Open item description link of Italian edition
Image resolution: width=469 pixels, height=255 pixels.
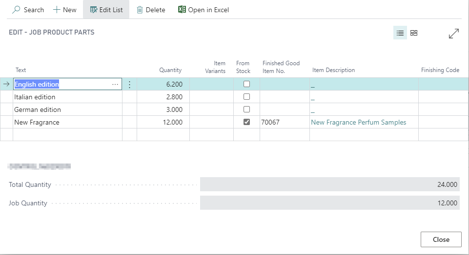[x=312, y=99]
